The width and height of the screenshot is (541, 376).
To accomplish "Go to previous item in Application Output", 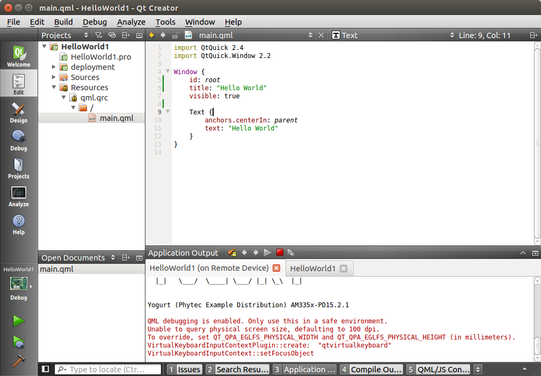I will point(244,253).
